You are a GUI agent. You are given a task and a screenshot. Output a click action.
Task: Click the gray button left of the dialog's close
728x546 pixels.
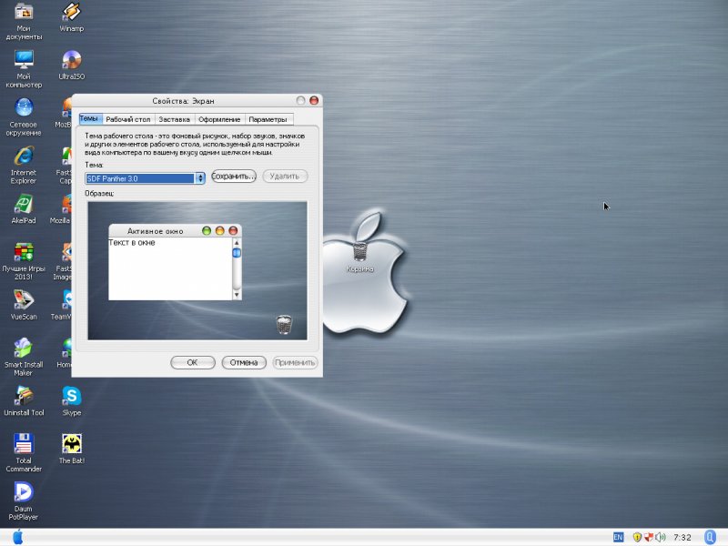(301, 100)
